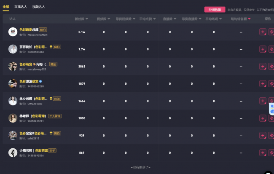This screenshot has height=174, width=274.
Task: Click avatar of 闪哥 marylovesy520
Action: [13, 67]
